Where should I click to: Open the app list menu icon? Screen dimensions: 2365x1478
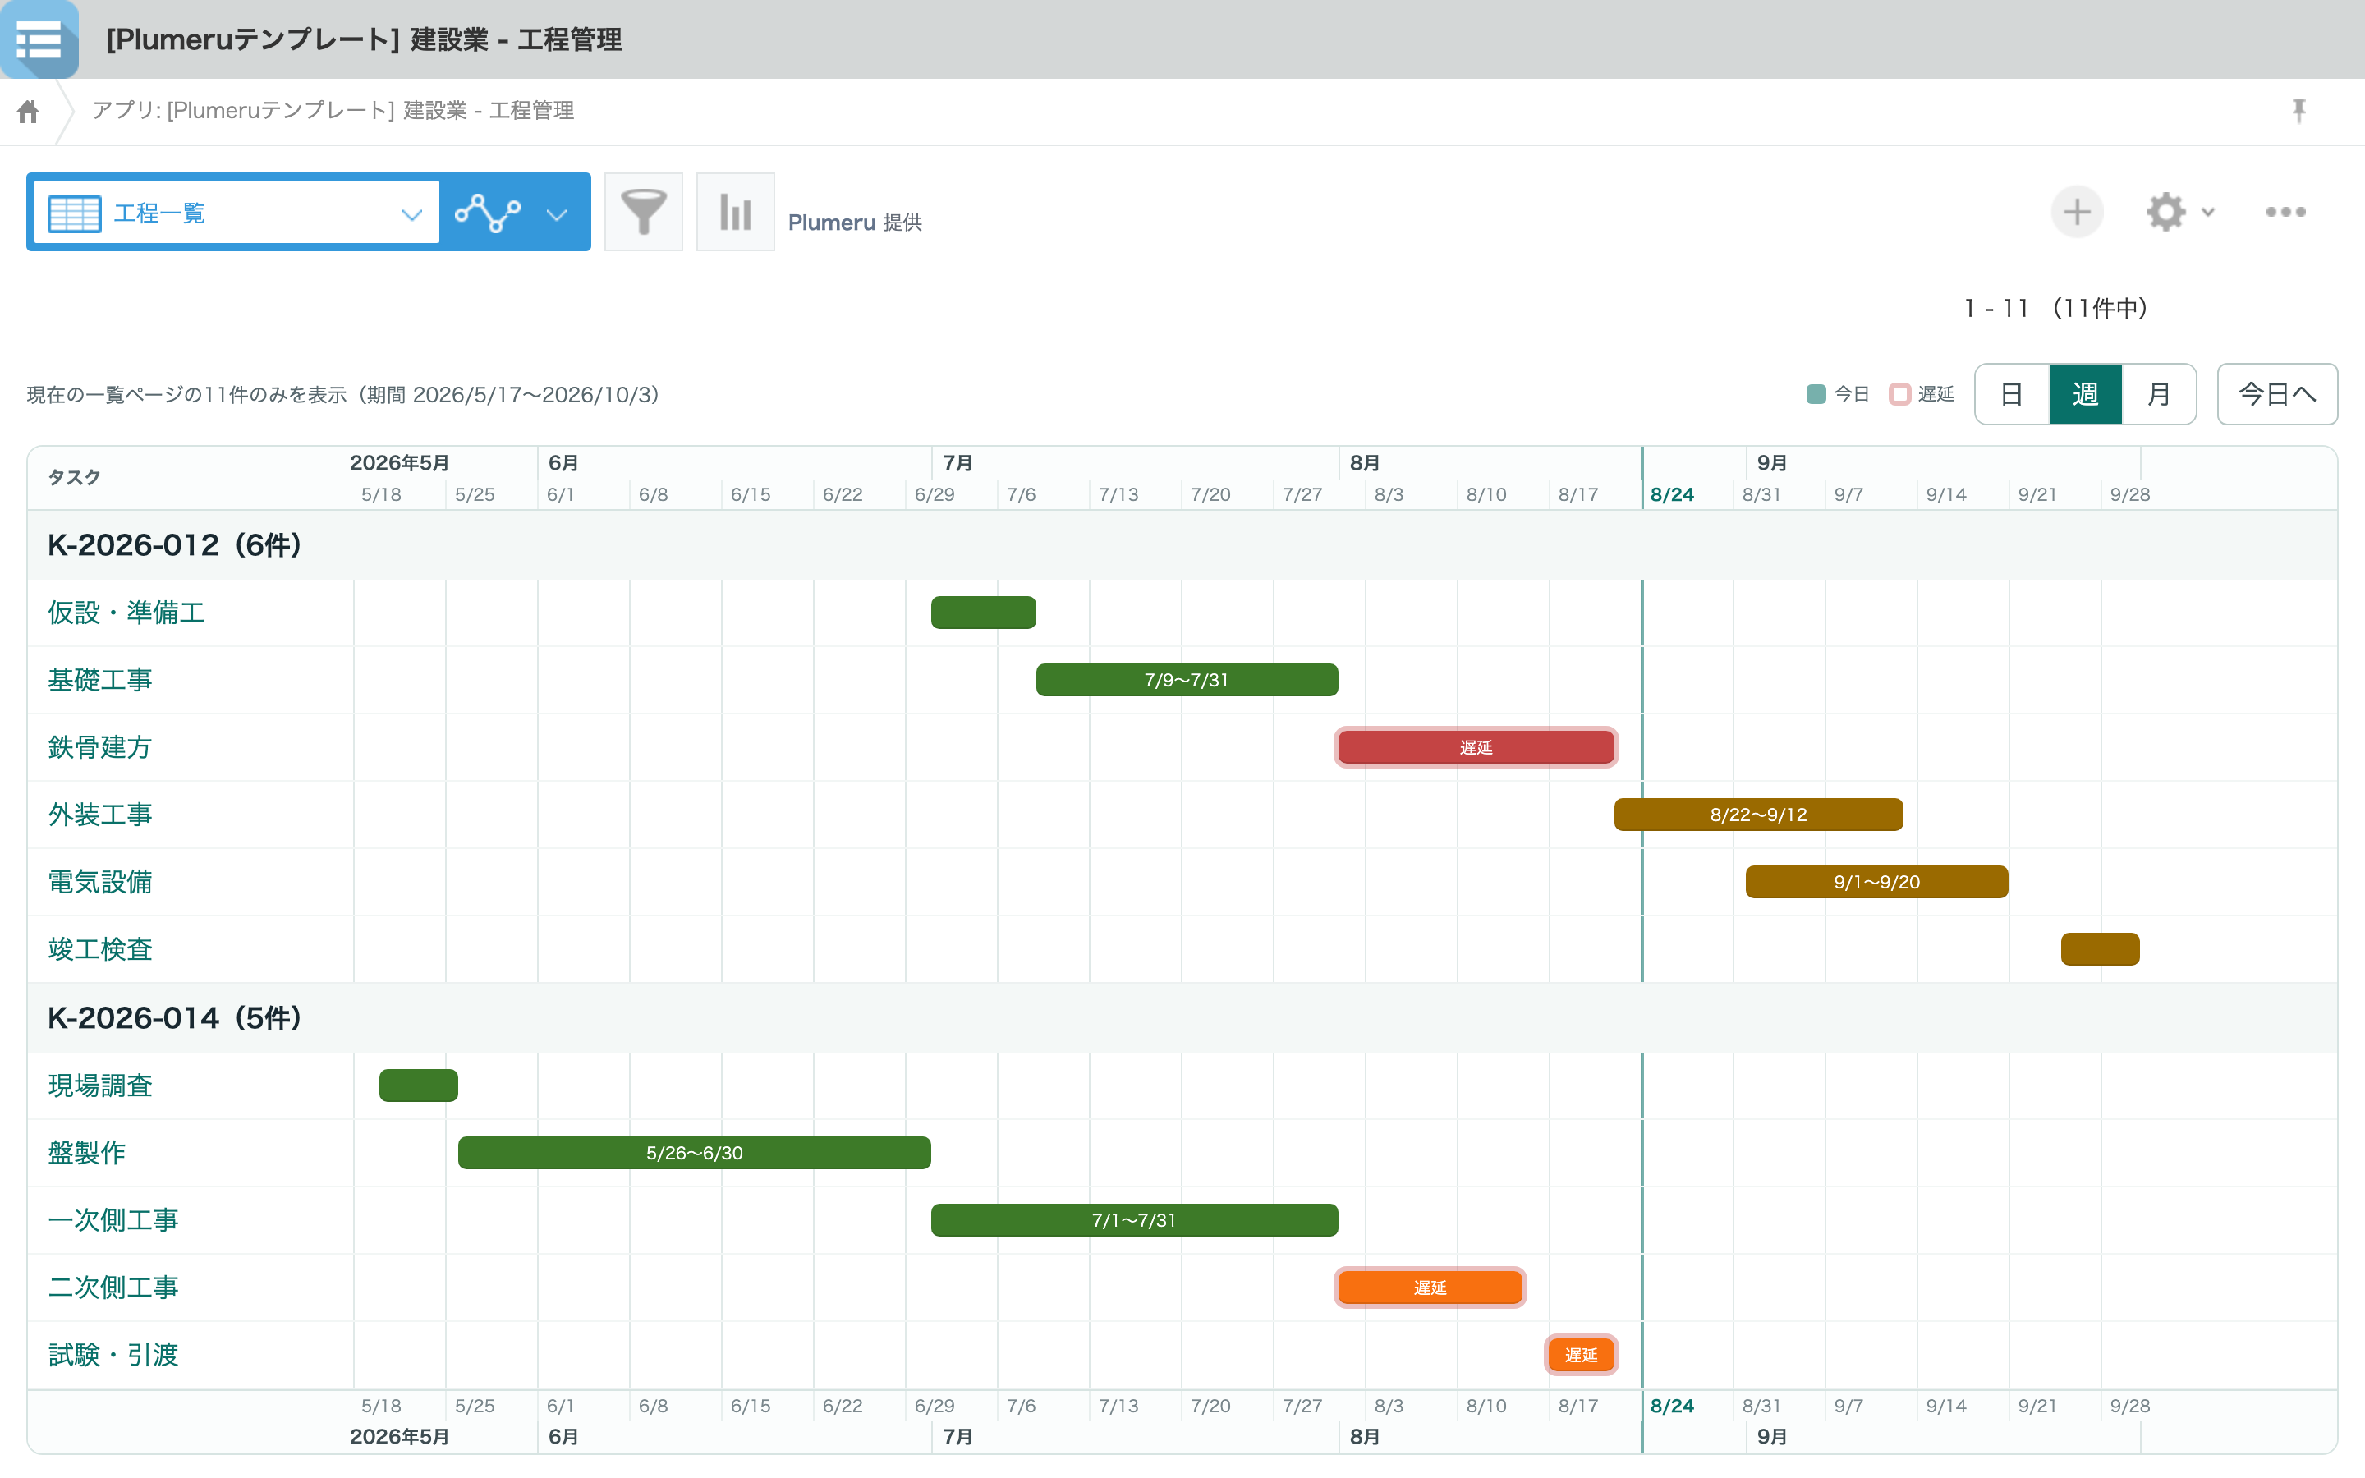39,39
